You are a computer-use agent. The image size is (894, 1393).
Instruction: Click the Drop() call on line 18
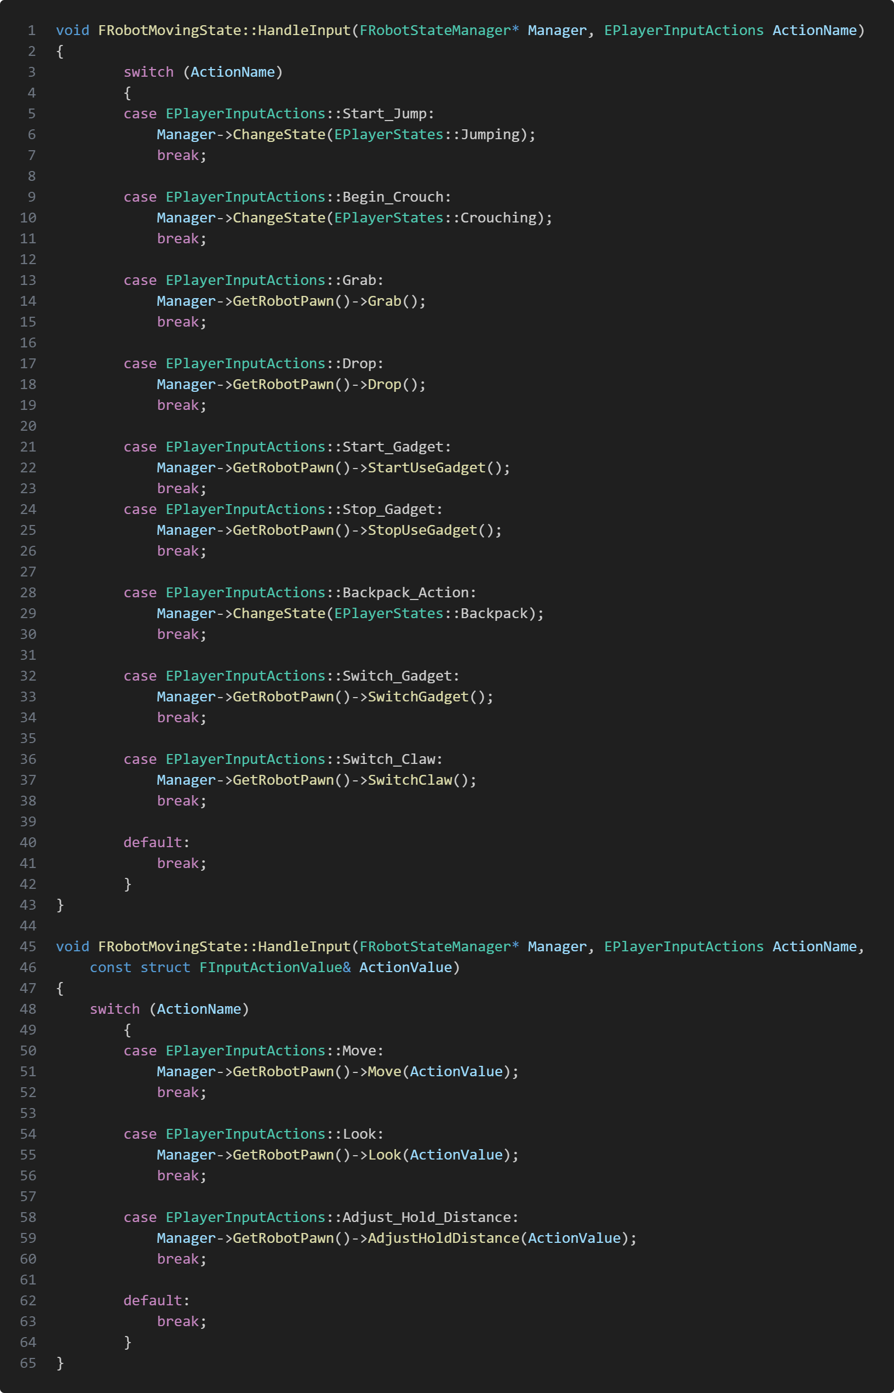click(x=385, y=384)
